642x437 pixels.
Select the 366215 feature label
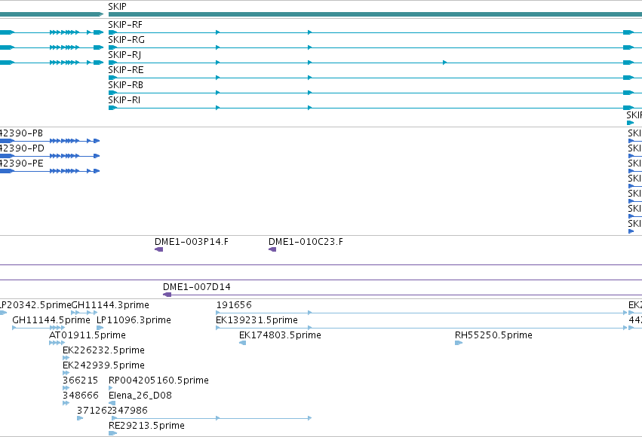80,380
